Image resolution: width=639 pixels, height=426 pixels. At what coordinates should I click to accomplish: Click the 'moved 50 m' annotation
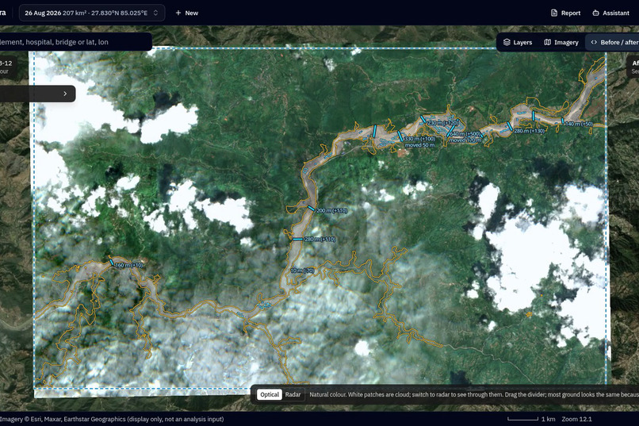pyautogui.click(x=419, y=145)
